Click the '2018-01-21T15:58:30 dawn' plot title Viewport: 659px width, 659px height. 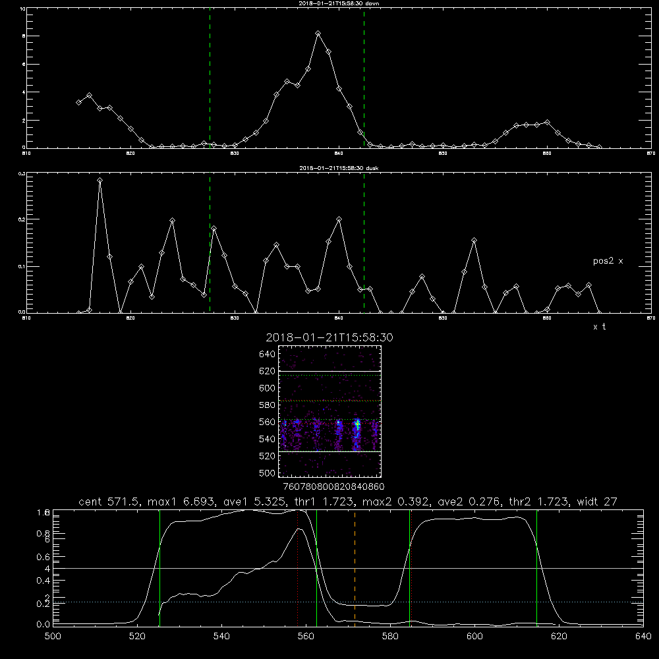pos(339,3)
